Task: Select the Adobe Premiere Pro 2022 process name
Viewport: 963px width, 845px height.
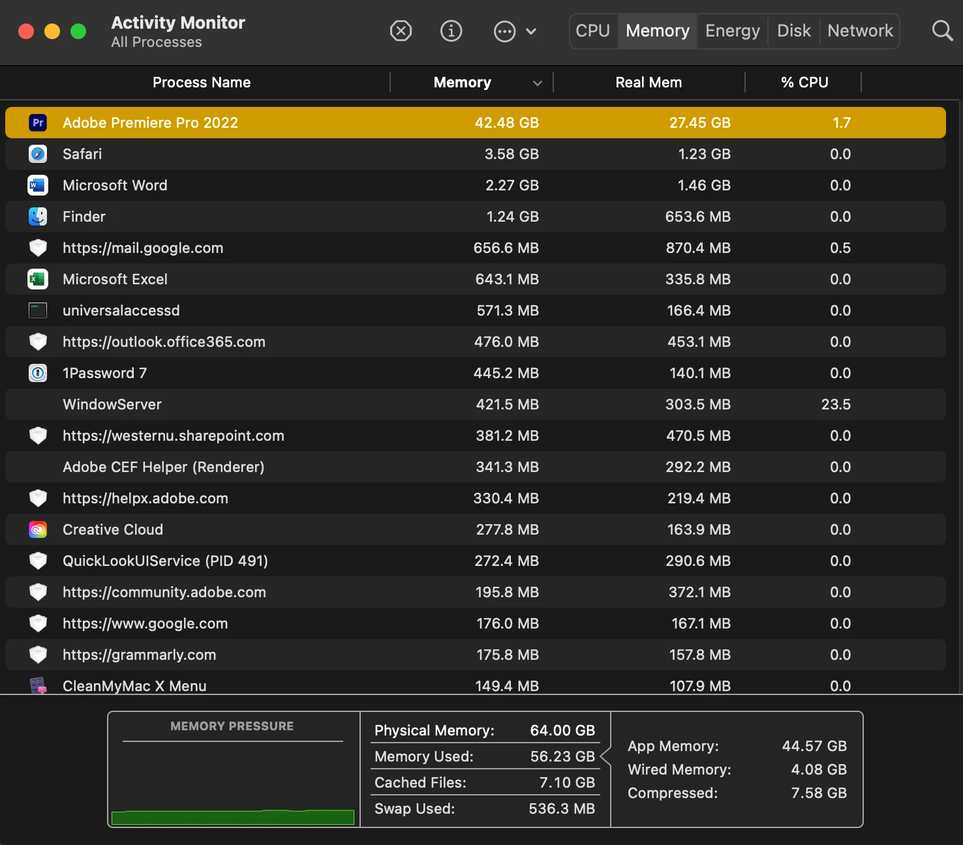Action: [x=150, y=123]
